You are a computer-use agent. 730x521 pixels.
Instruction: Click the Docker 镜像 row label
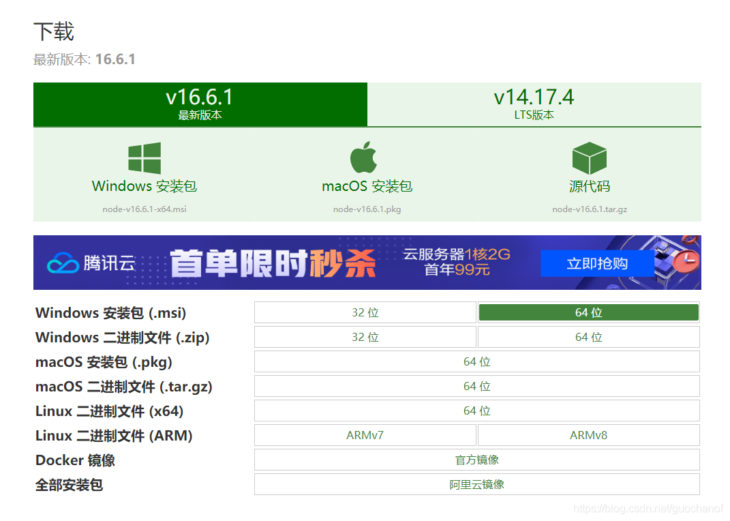pyautogui.click(x=76, y=460)
